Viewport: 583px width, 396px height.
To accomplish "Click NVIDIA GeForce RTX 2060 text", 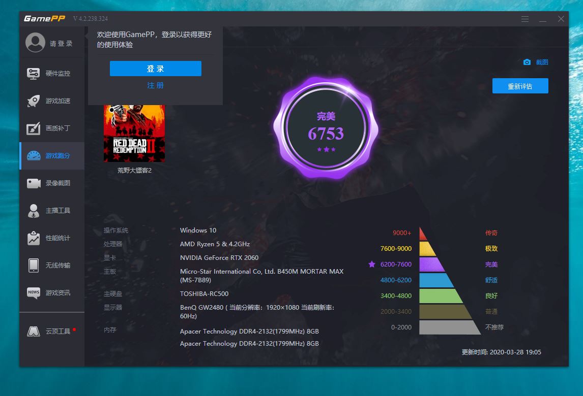I will coord(219,258).
